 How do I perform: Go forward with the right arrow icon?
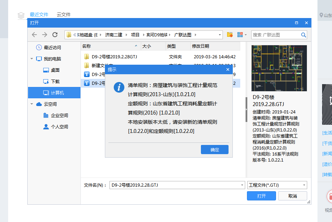click(x=45, y=35)
